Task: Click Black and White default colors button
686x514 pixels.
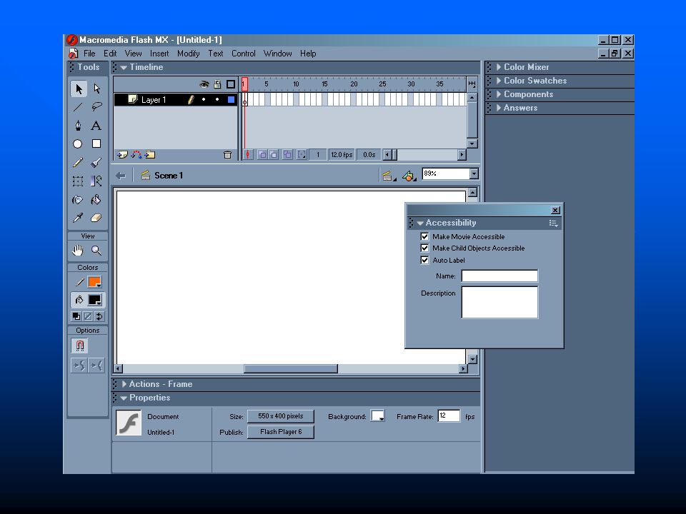Action: point(76,316)
